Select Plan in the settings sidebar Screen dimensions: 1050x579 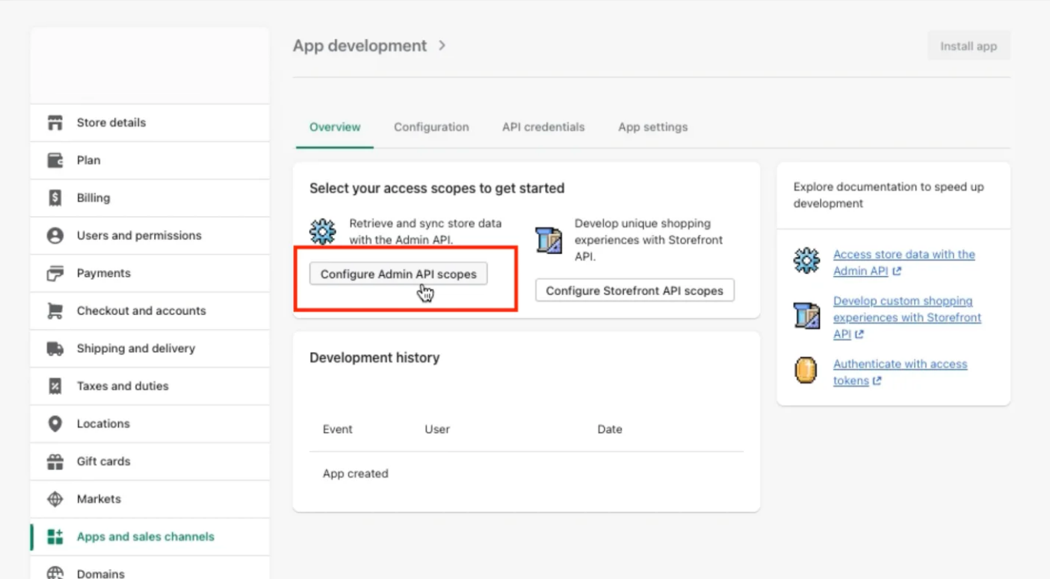pyautogui.click(x=150, y=160)
